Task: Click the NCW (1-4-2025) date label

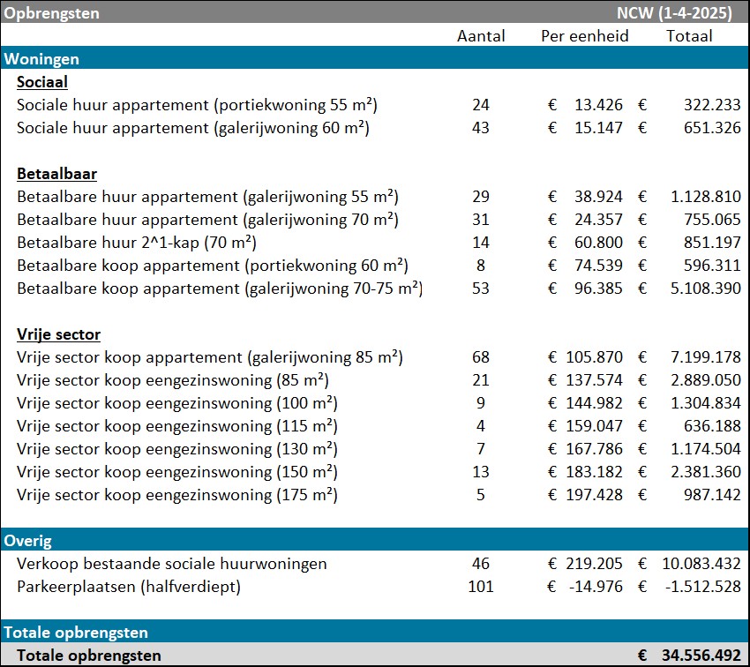Action: [x=675, y=12]
